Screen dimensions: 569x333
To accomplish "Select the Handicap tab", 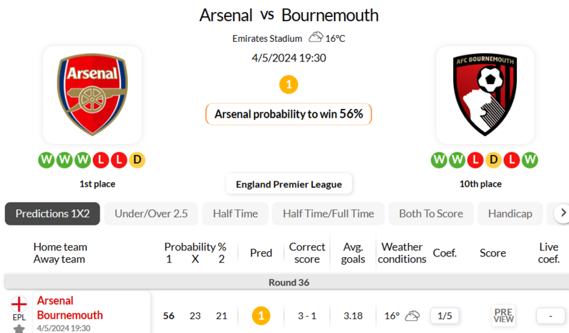I will click(510, 214).
